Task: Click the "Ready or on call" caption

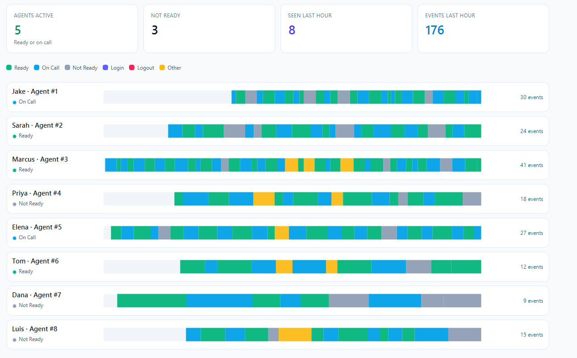Action: (x=33, y=42)
